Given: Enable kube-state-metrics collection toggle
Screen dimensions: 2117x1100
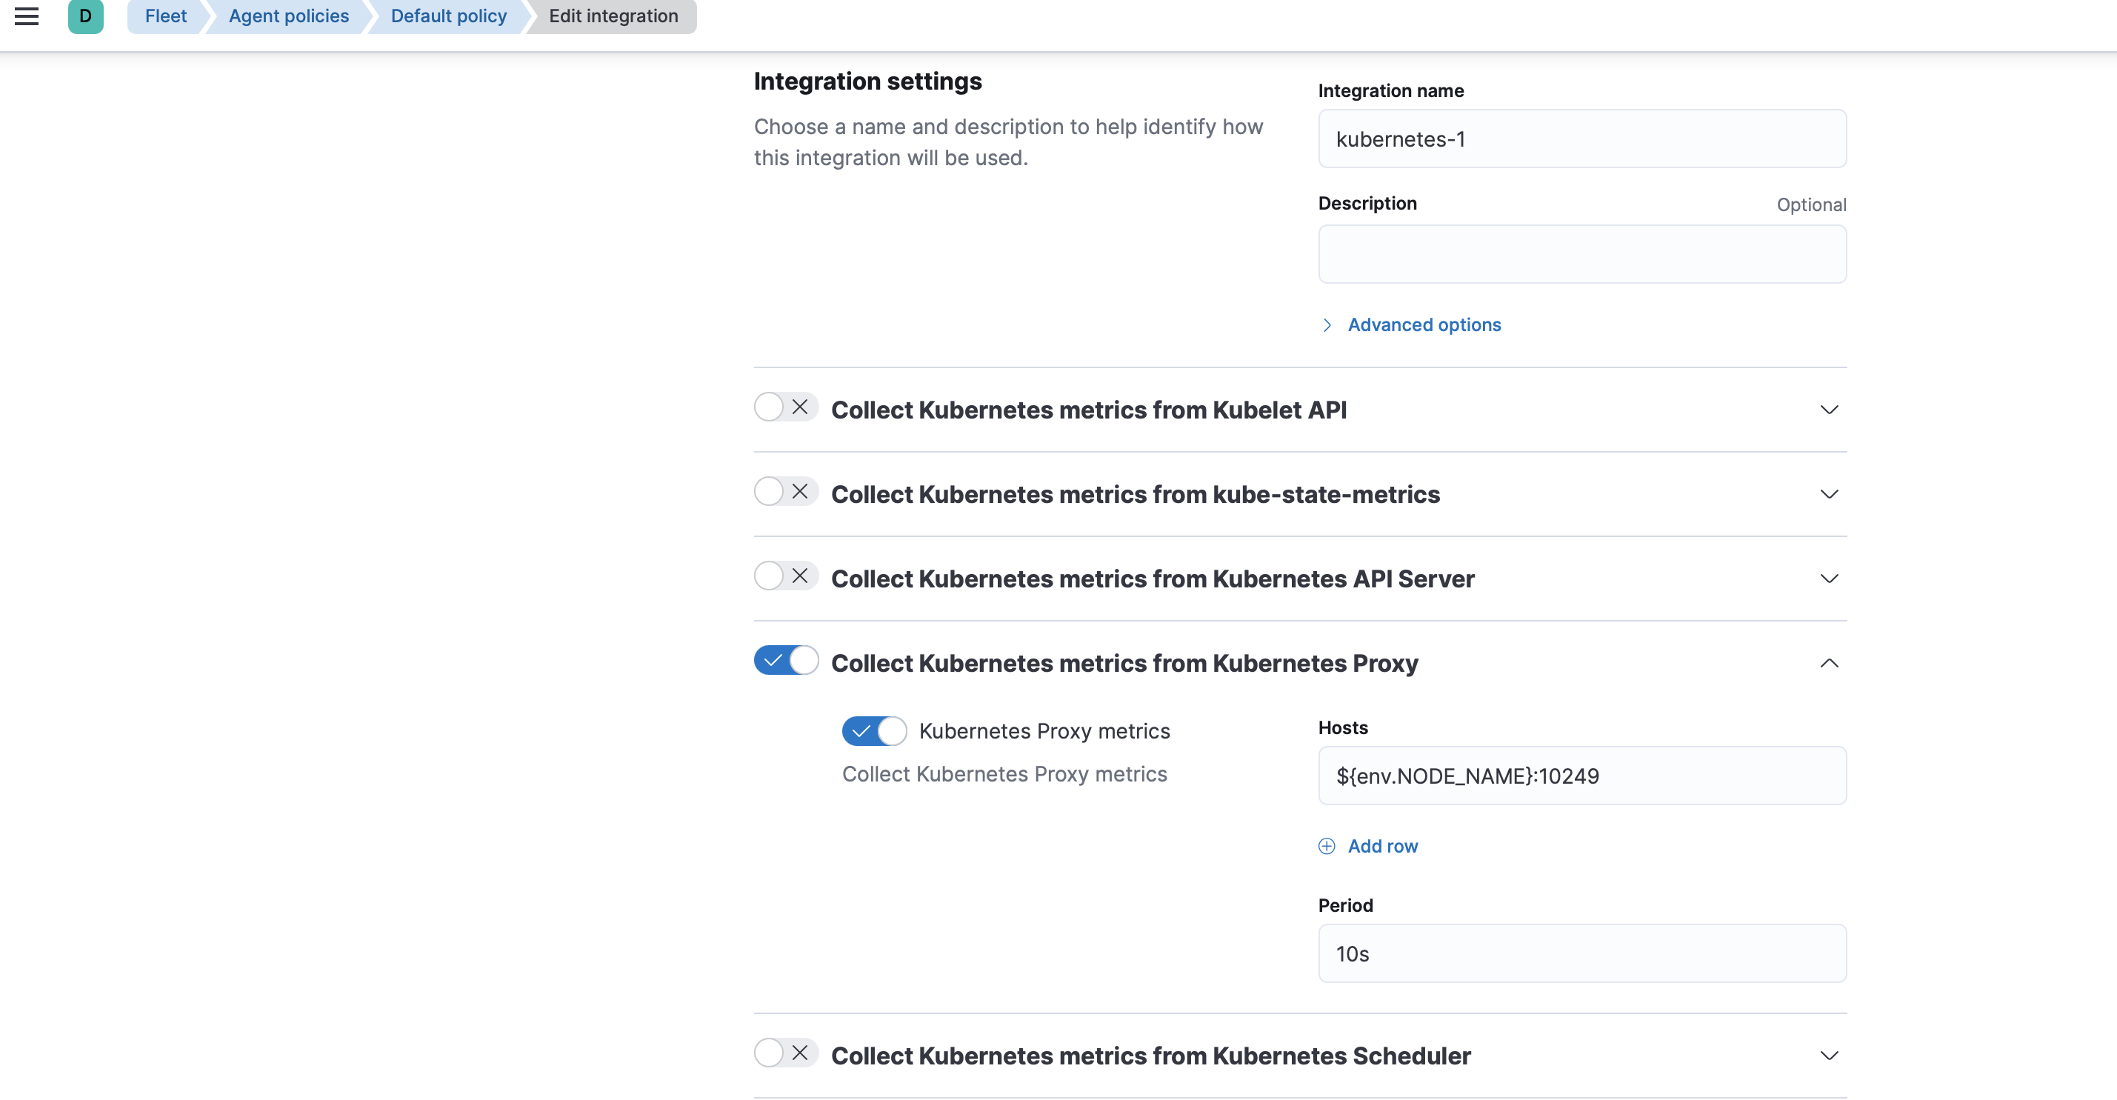Looking at the screenshot, I should point(785,492).
